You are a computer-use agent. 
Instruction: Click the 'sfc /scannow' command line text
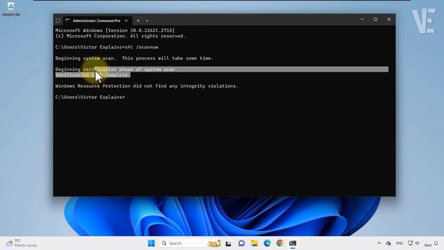[142, 47]
